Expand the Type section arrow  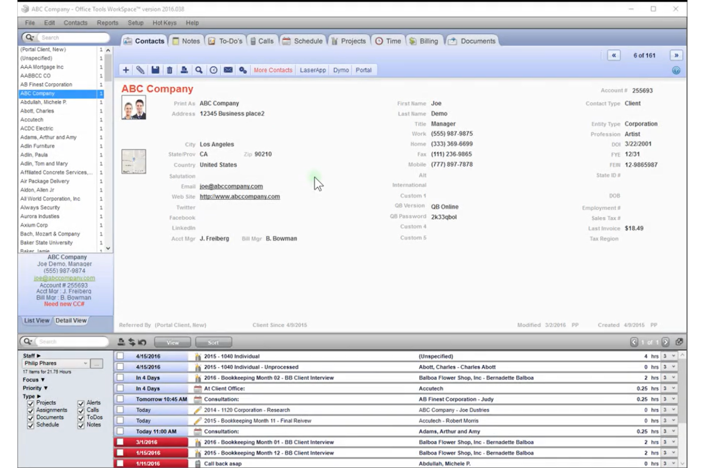38,396
